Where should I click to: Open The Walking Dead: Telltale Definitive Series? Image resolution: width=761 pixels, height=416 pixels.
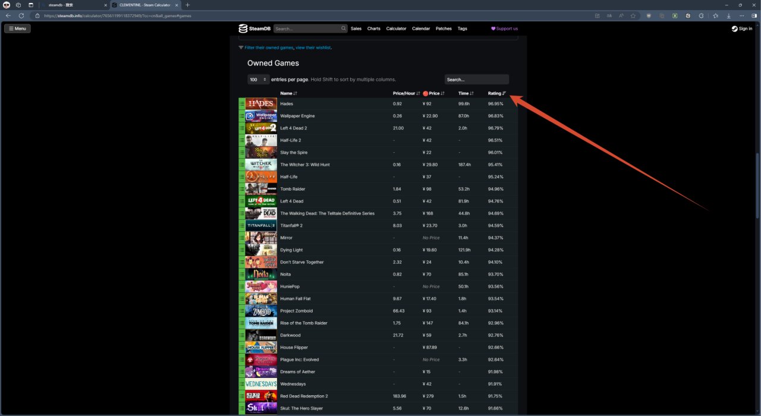point(327,213)
